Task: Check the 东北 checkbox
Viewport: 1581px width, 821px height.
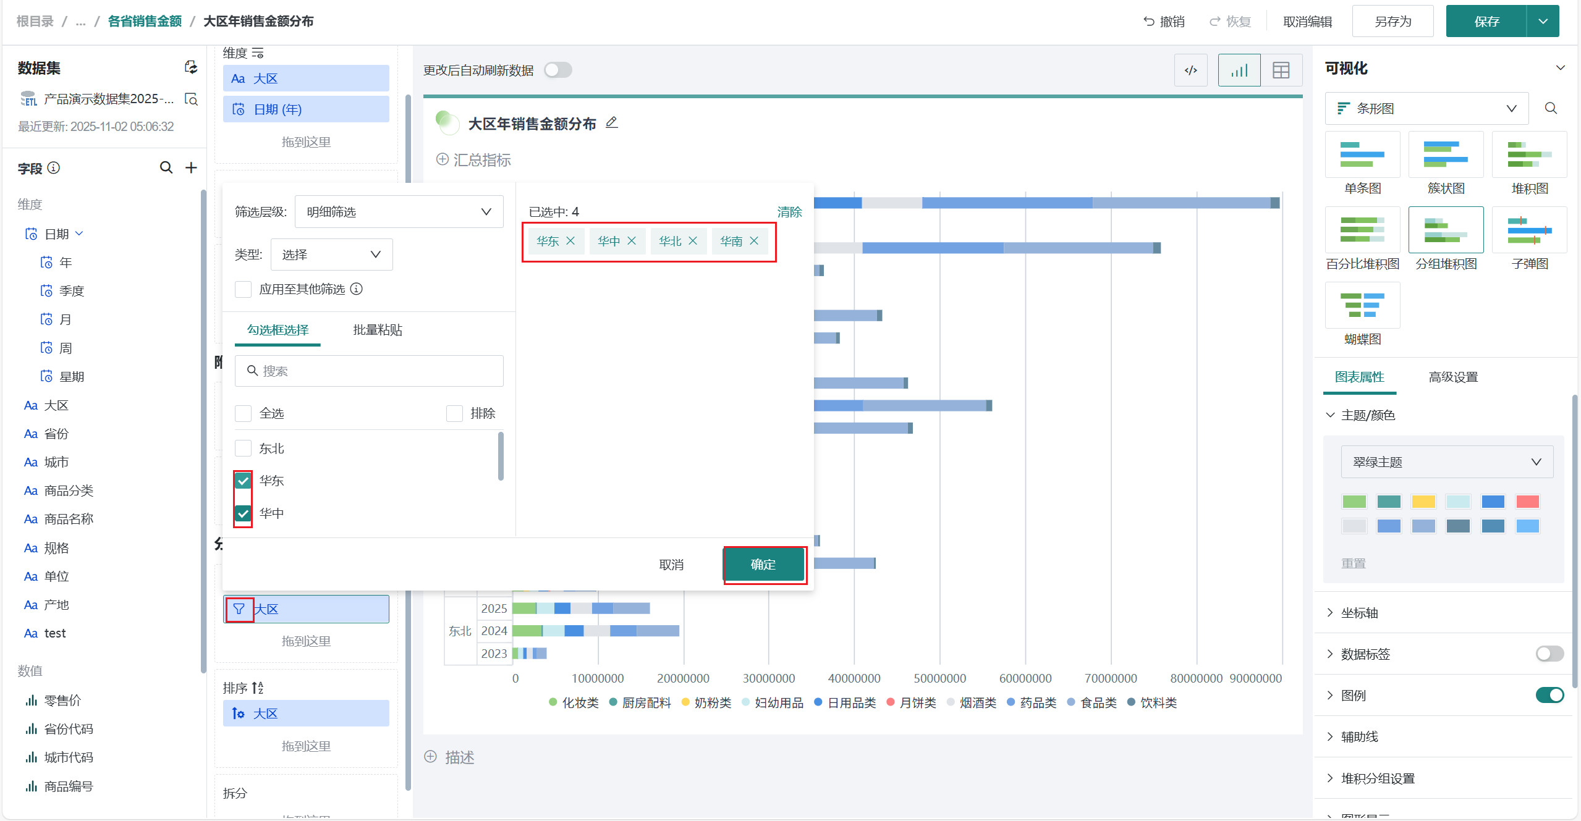Action: [244, 448]
